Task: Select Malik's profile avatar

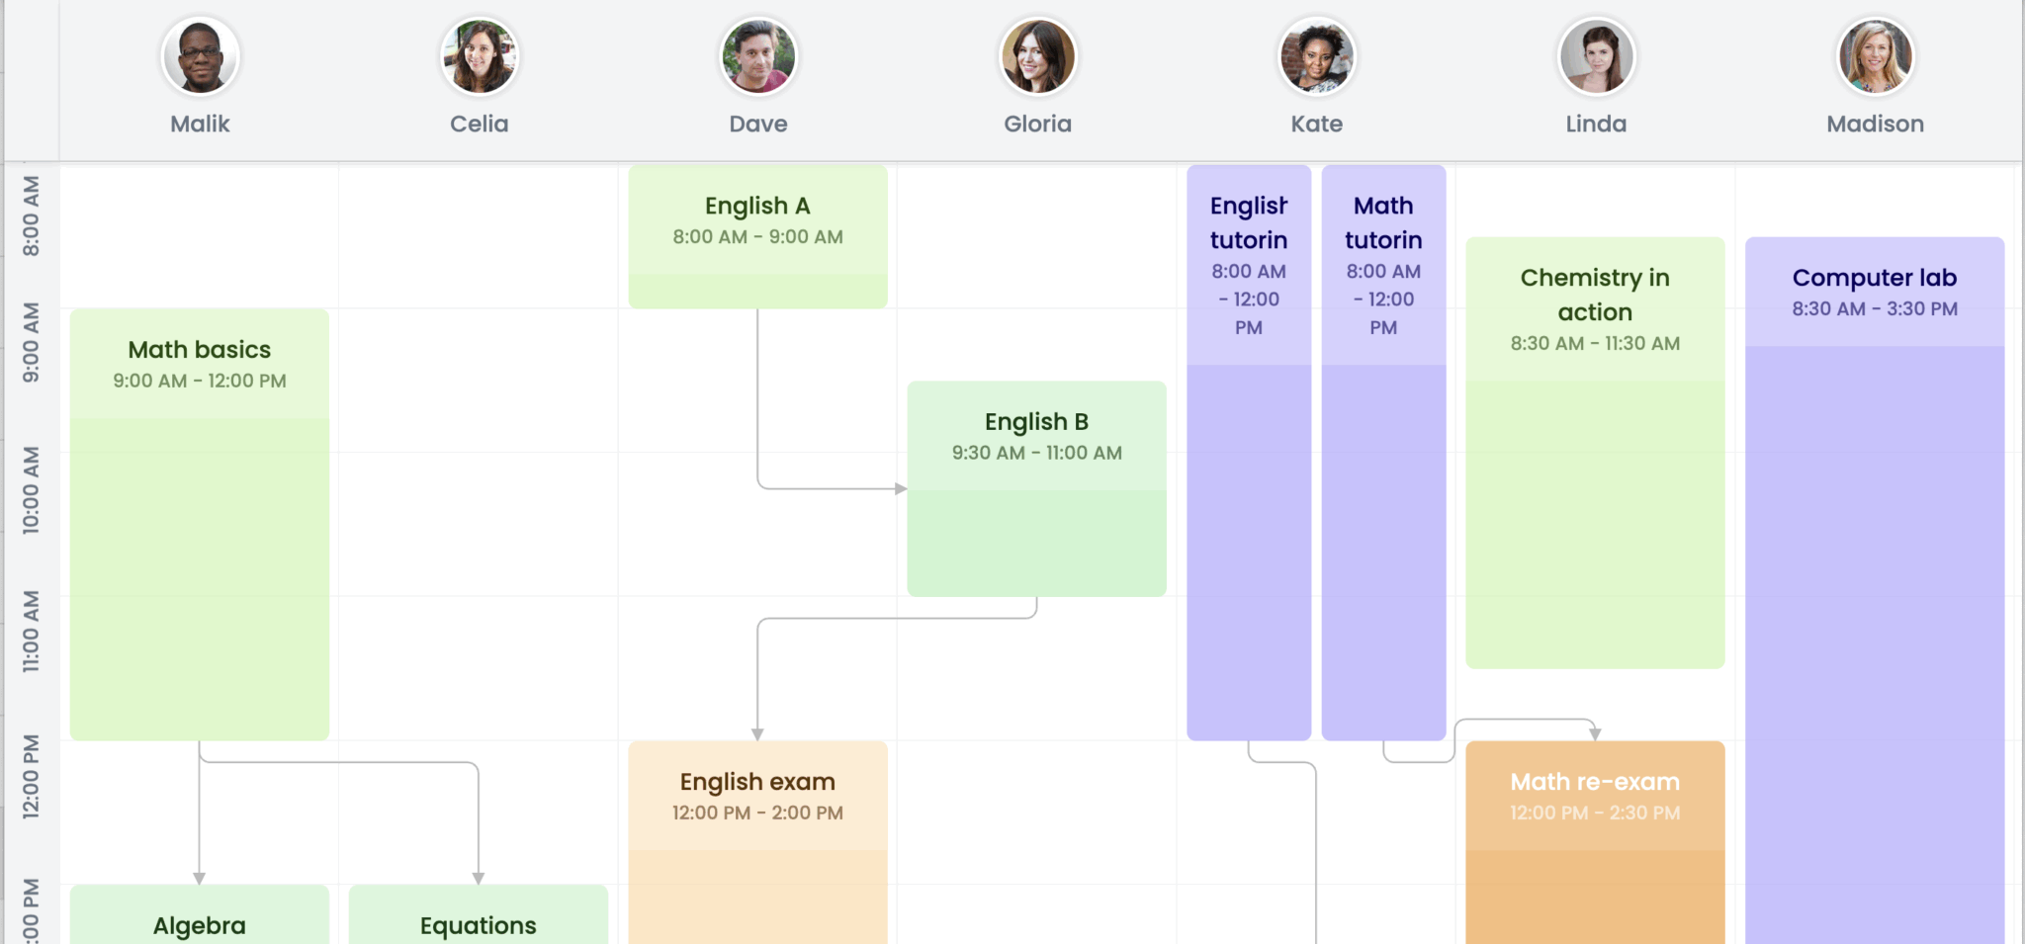Action: pyautogui.click(x=201, y=56)
